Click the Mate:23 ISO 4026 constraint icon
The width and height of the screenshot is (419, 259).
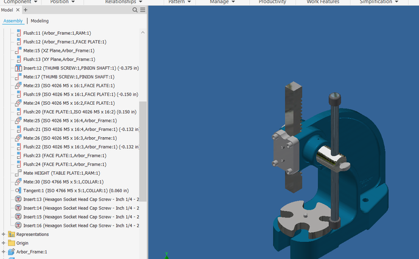pos(18,85)
